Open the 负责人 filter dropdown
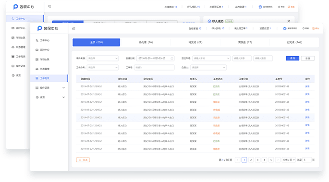Viewport: 329px width, 182px height. point(208,68)
